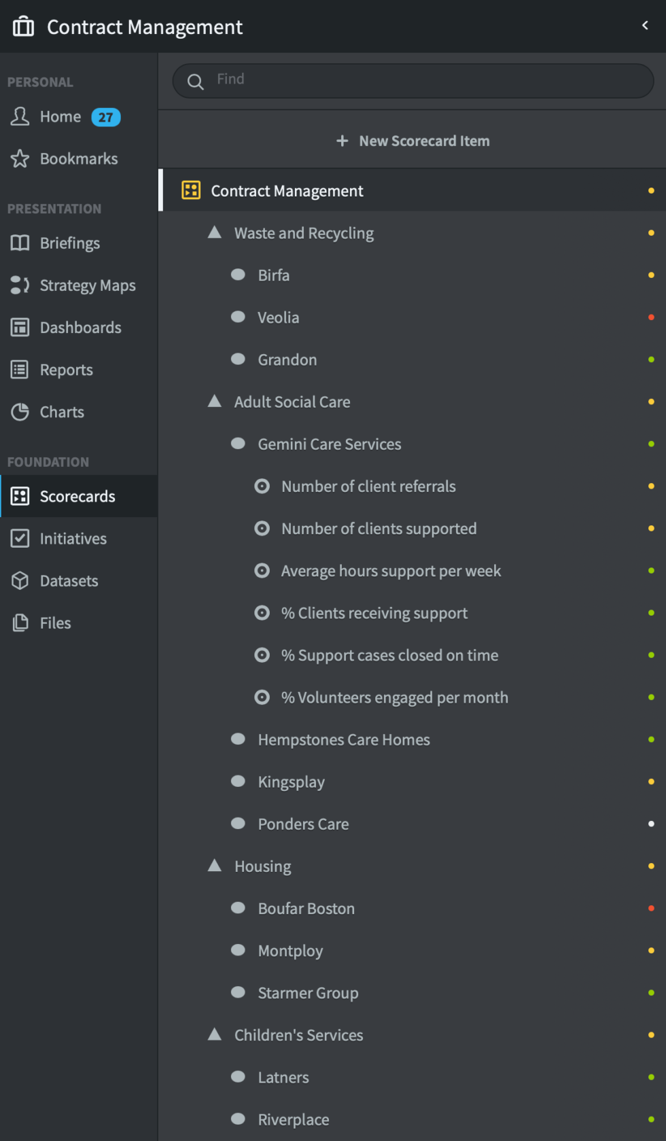This screenshot has height=1141, width=666.
Task: Click the Contract Management briefcase icon
Action: pyautogui.click(x=23, y=27)
